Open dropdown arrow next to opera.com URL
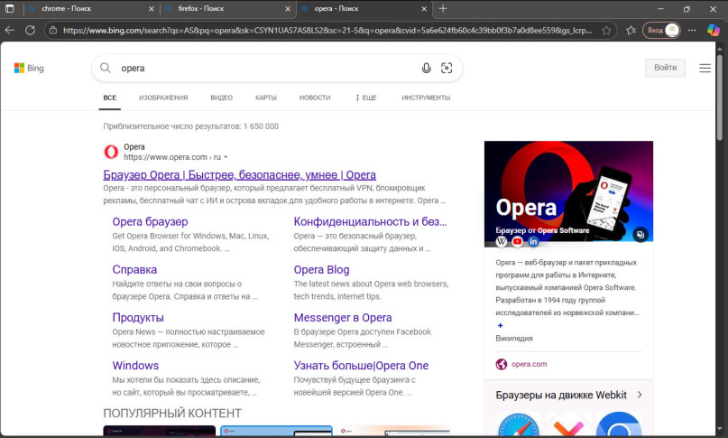 [x=226, y=157]
